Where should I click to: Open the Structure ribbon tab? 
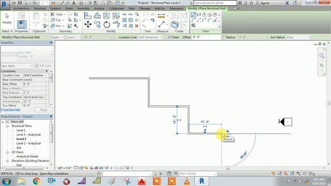pyautogui.click(x=40, y=8)
